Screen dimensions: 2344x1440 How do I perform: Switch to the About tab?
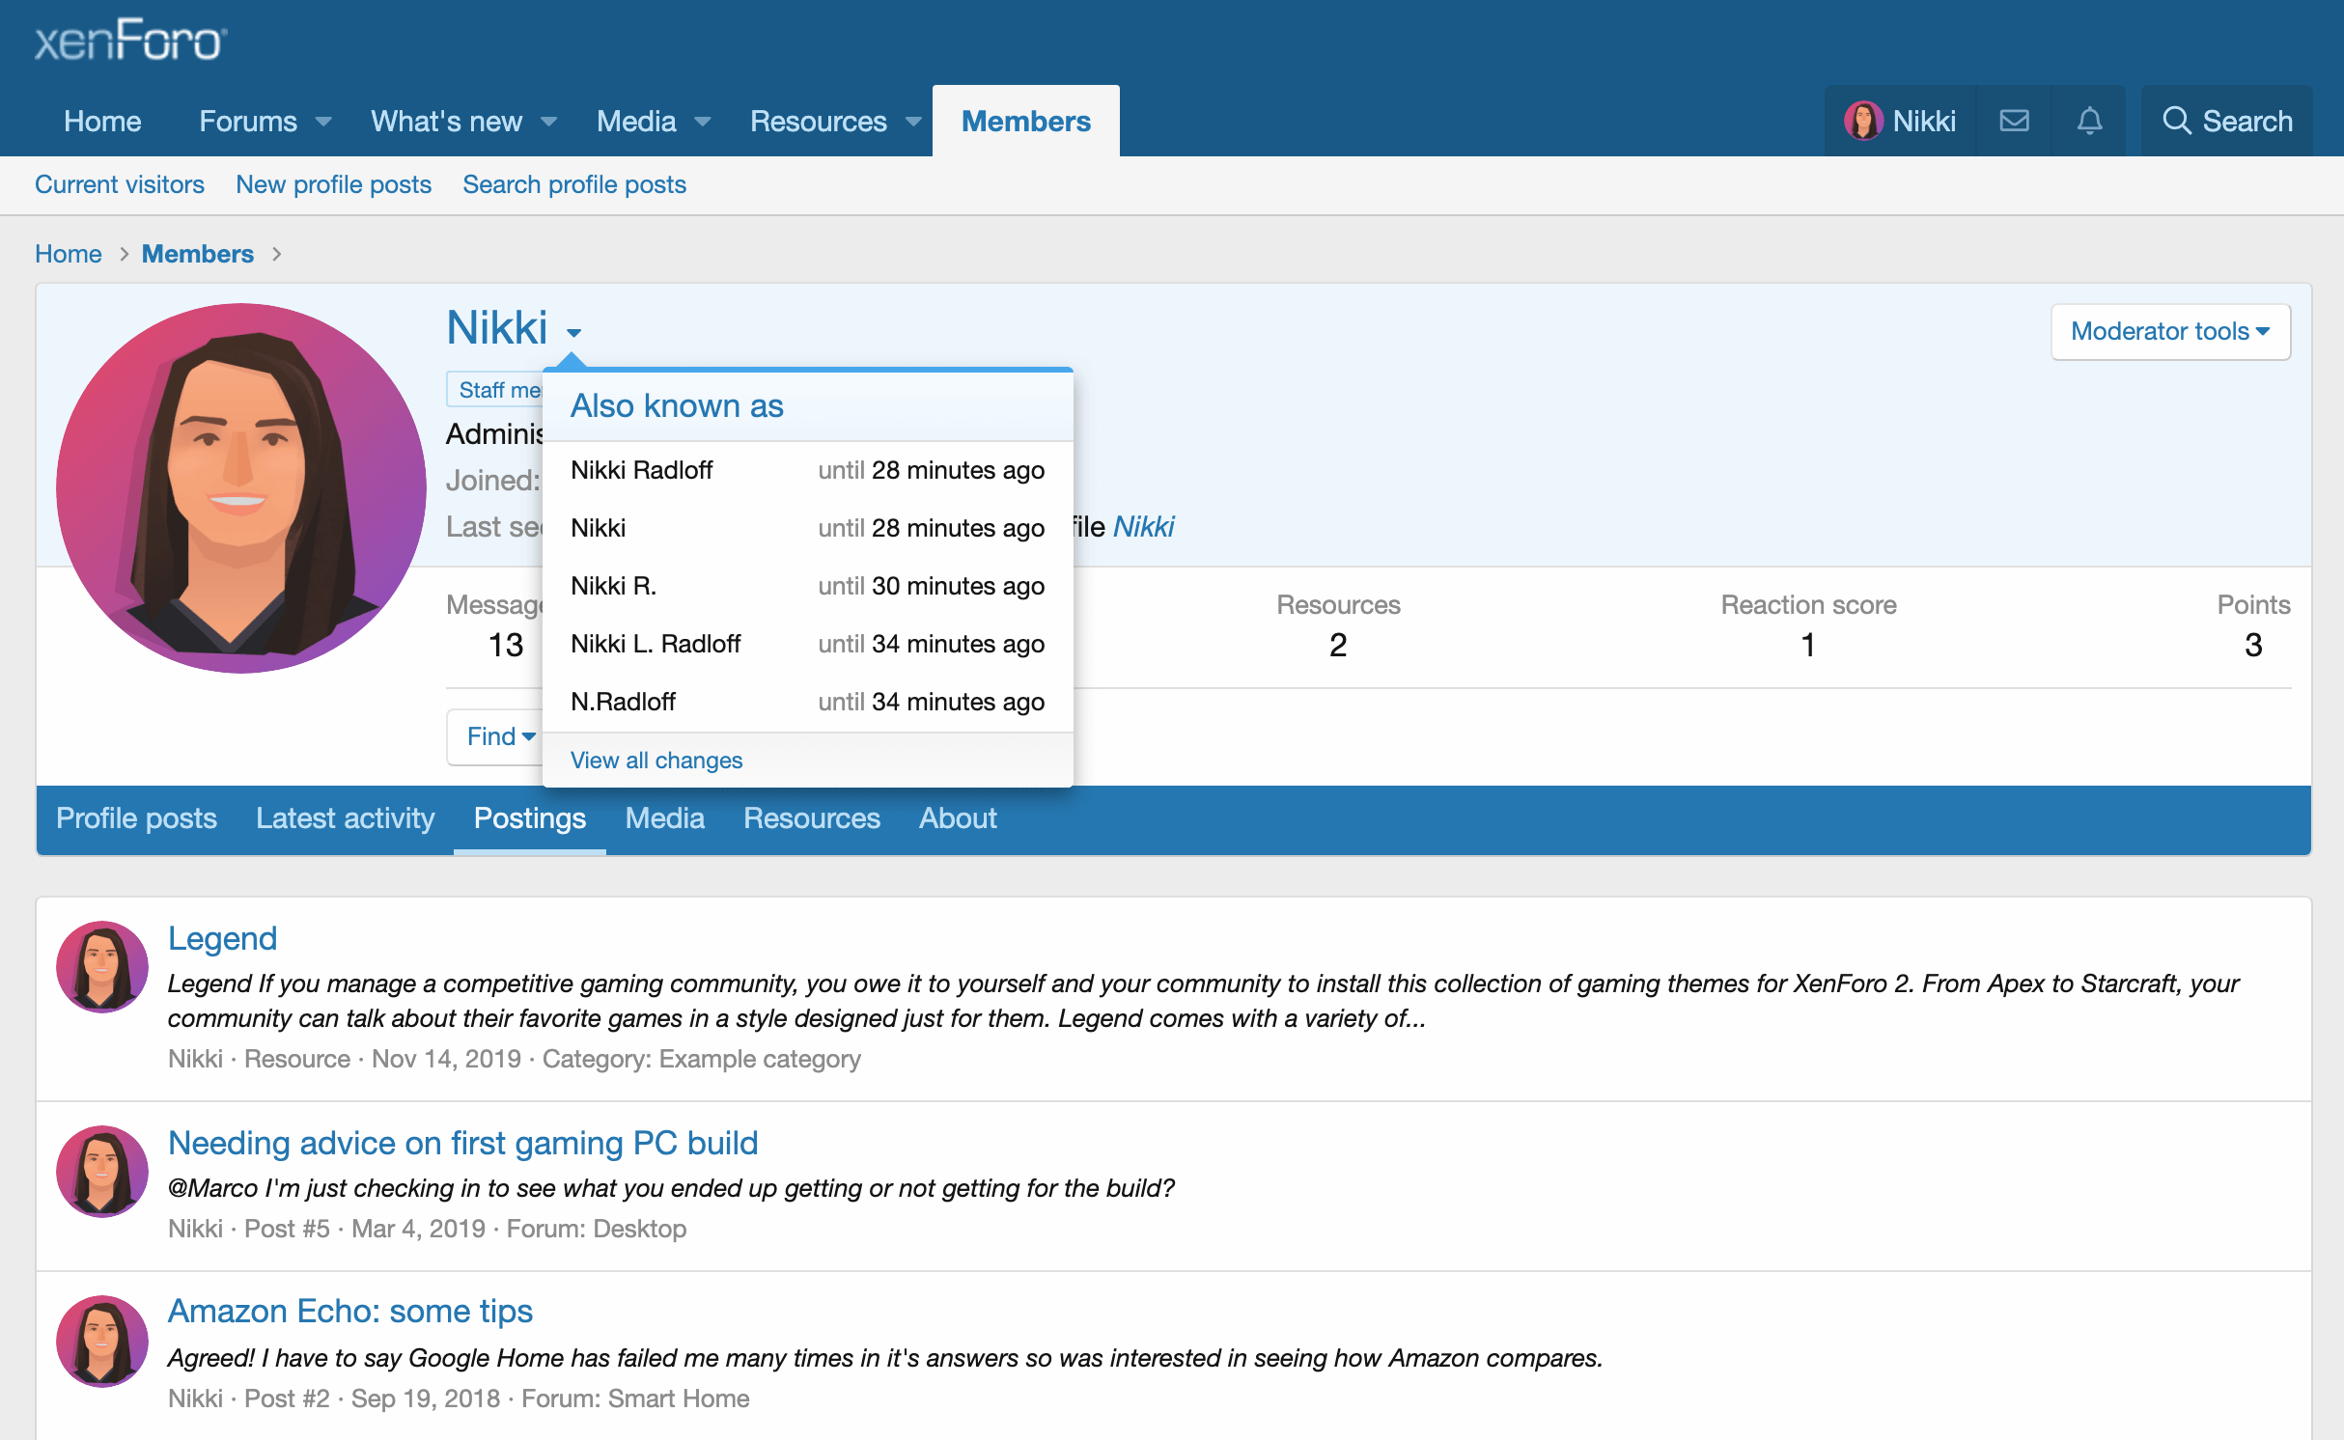click(x=957, y=818)
